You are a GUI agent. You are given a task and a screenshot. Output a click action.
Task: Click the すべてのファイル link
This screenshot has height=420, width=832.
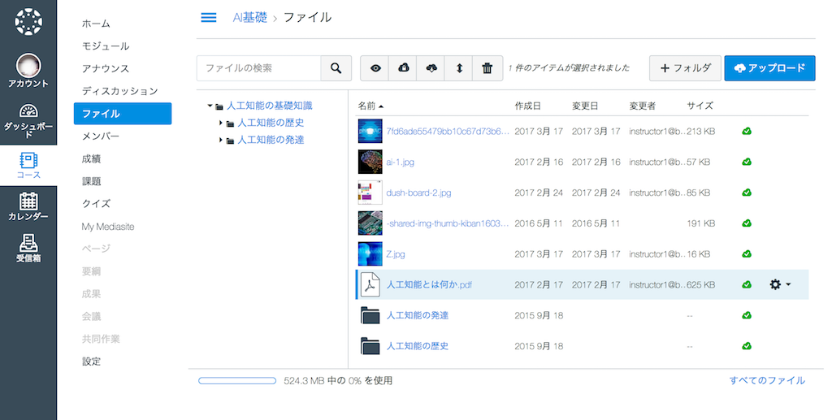[767, 380]
